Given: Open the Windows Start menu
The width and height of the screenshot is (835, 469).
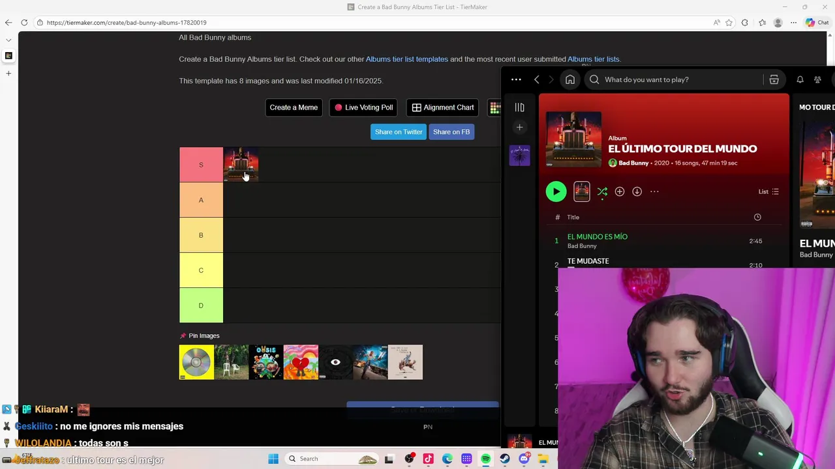Looking at the screenshot, I should click(x=273, y=459).
